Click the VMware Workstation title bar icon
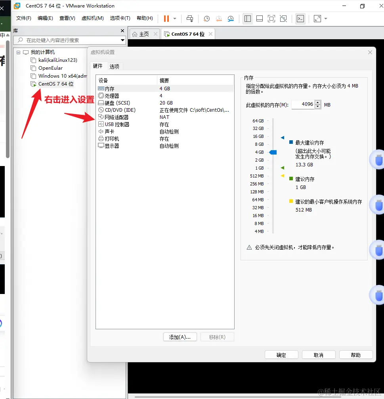This screenshot has width=384, height=399. (17, 6)
